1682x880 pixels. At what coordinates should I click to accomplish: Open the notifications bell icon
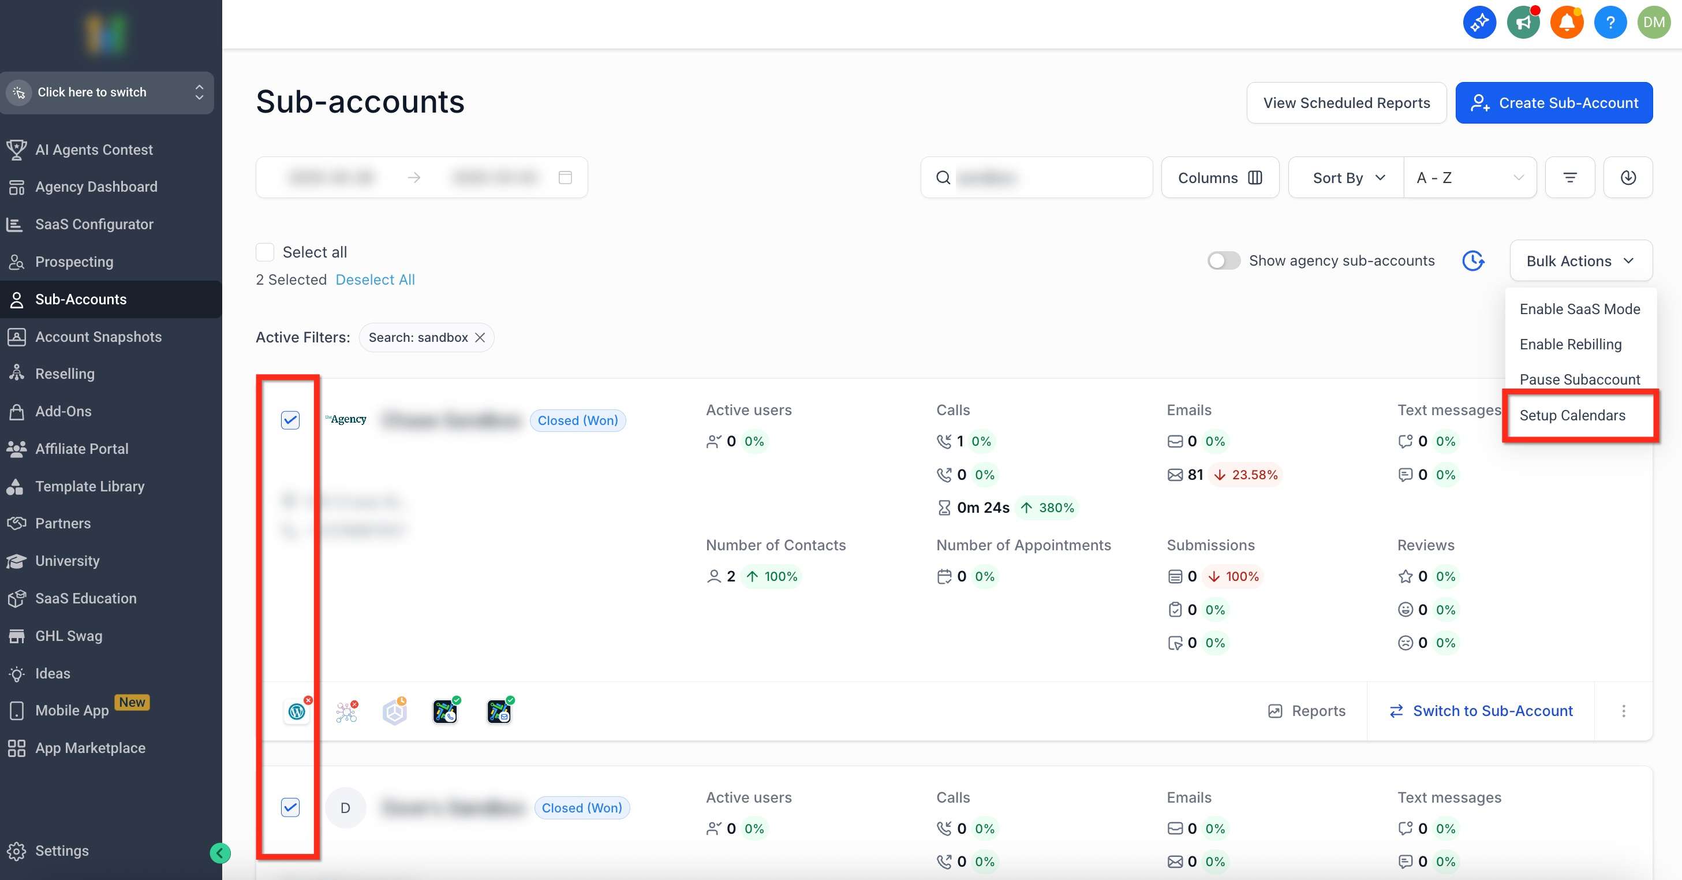[x=1567, y=22]
